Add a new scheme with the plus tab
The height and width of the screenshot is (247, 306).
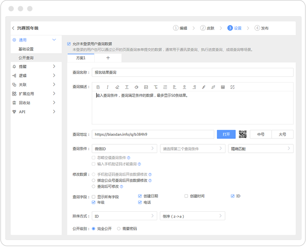click(108, 58)
